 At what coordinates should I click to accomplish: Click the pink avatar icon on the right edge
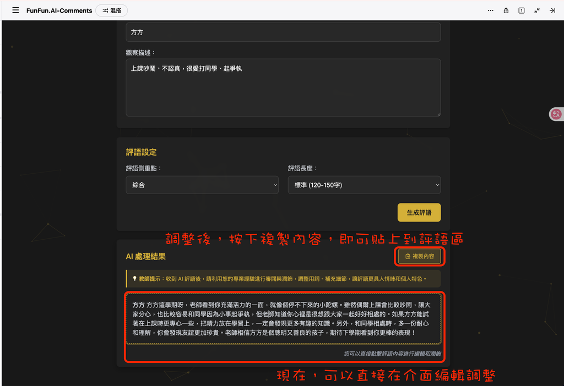coord(556,114)
